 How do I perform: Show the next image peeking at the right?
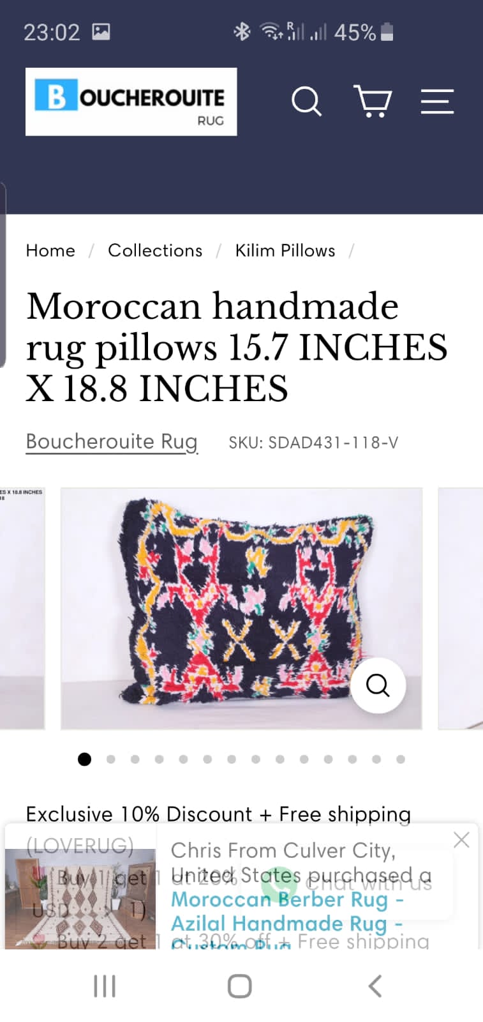461,609
